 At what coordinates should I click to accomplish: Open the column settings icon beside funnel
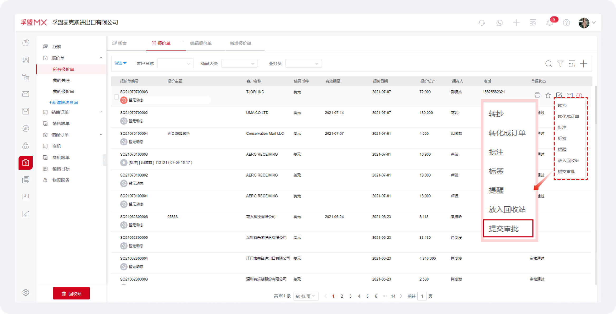tap(572, 64)
